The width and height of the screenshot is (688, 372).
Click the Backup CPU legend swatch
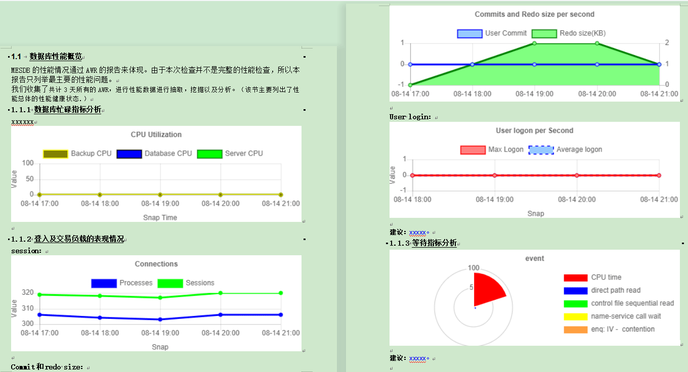[x=56, y=154]
